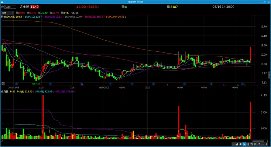271x147 pixels.
Task: Click the volume MA(66) 322.89 label
Action: (x=44, y=92)
